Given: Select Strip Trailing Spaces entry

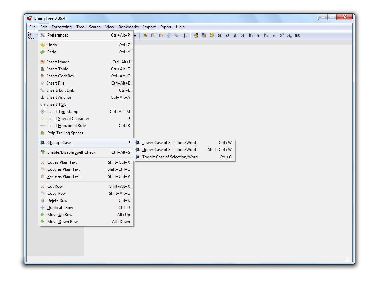Looking at the screenshot, I should coord(86,133).
